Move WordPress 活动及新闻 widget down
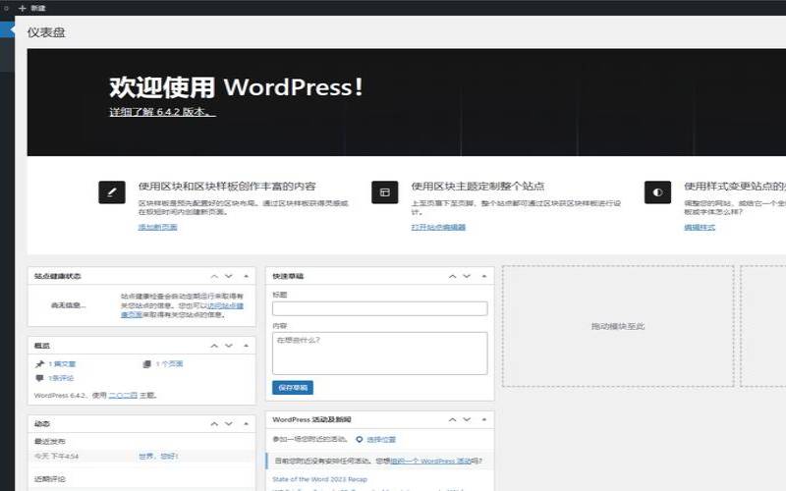 coord(467,419)
